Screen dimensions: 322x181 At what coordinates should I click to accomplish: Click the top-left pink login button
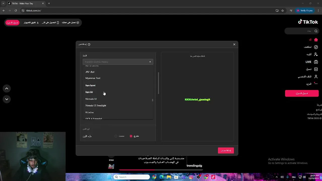(x=12, y=23)
